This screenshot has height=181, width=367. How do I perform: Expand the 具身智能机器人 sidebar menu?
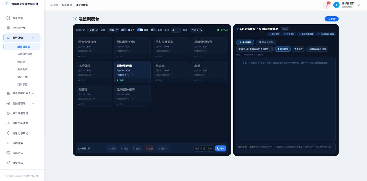point(33,93)
